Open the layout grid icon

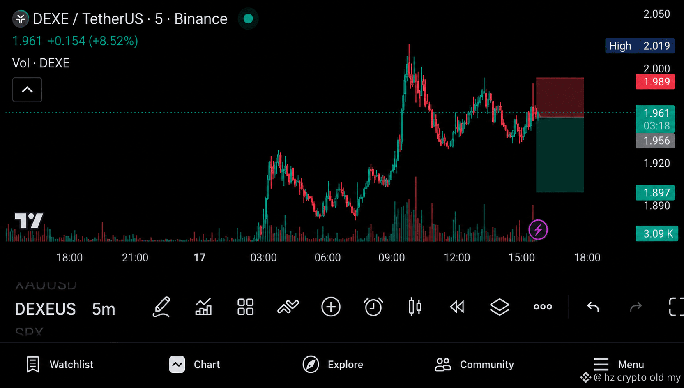pos(246,307)
